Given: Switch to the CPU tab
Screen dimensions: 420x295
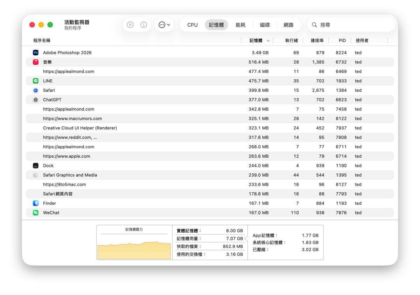Looking at the screenshot, I should [192, 25].
